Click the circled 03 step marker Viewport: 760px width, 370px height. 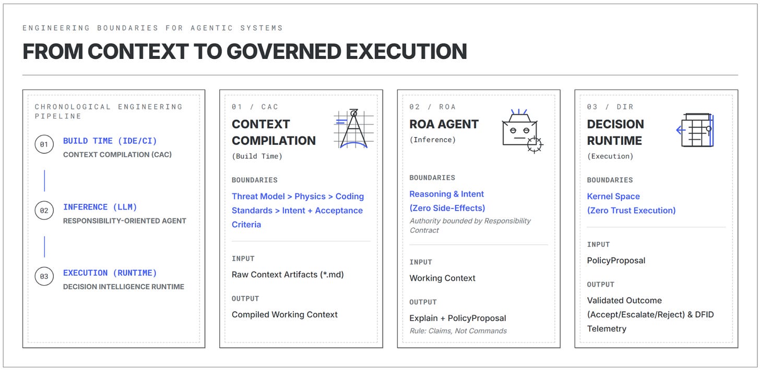44,276
